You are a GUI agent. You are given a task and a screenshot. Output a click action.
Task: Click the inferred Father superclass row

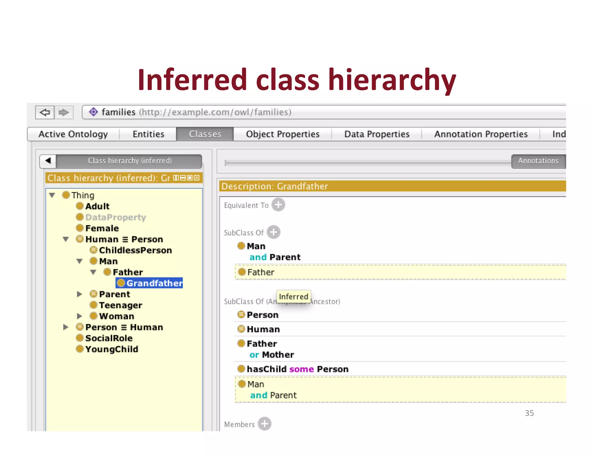point(400,272)
